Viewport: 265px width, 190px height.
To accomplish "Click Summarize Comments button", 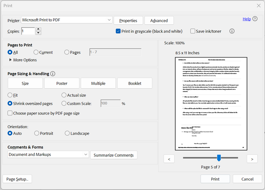I will 114,155.
